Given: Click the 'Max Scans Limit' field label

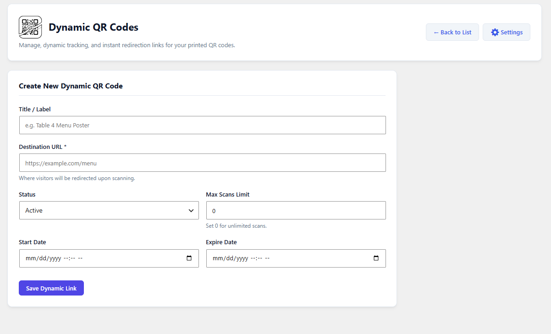Looking at the screenshot, I should [x=228, y=194].
